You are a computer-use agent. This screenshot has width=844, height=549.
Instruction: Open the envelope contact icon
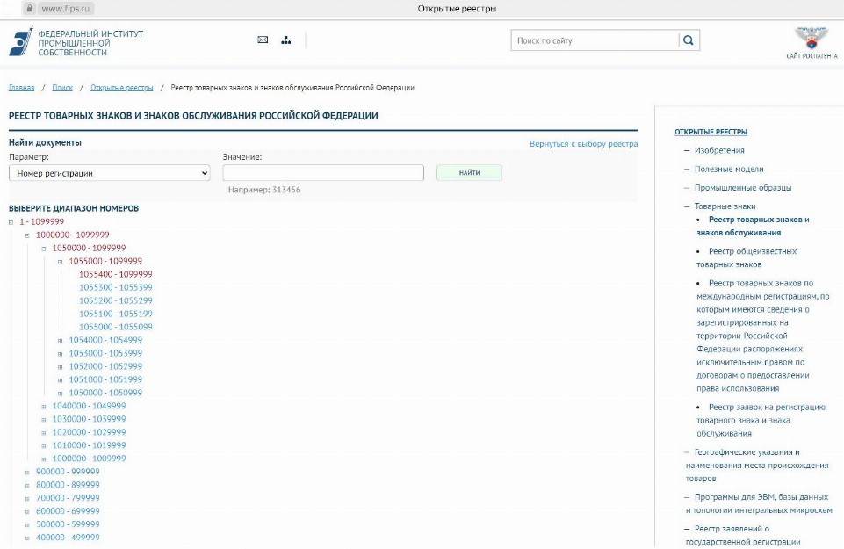(263, 40)
